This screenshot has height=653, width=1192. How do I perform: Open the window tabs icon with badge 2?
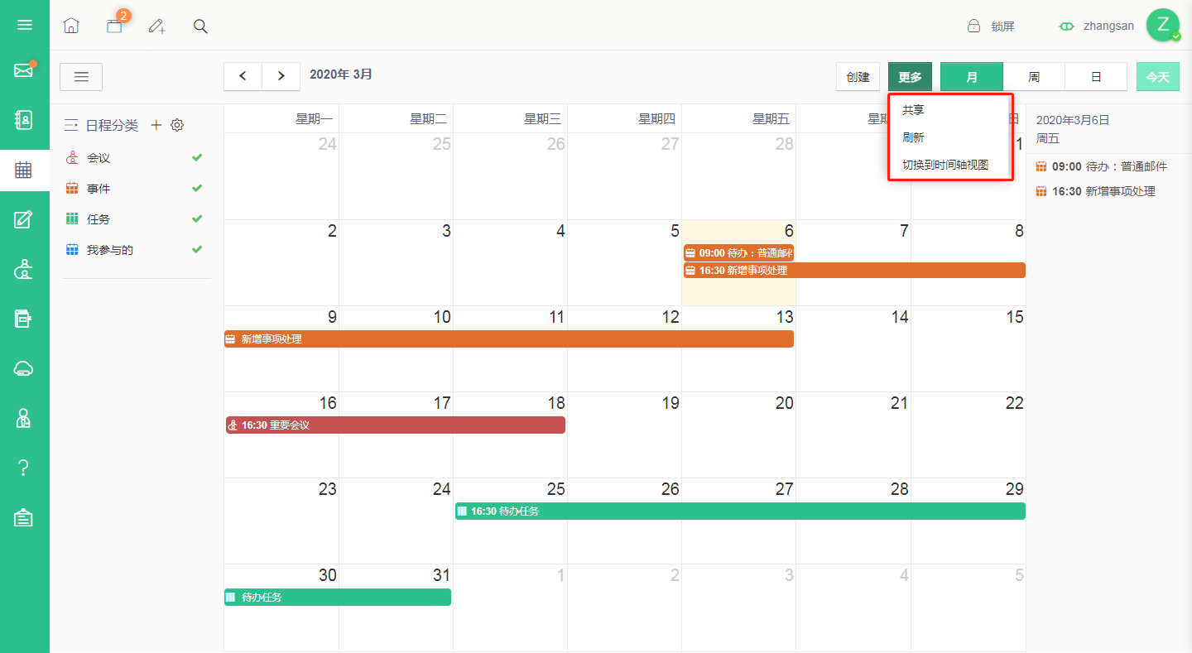point(114,26)
